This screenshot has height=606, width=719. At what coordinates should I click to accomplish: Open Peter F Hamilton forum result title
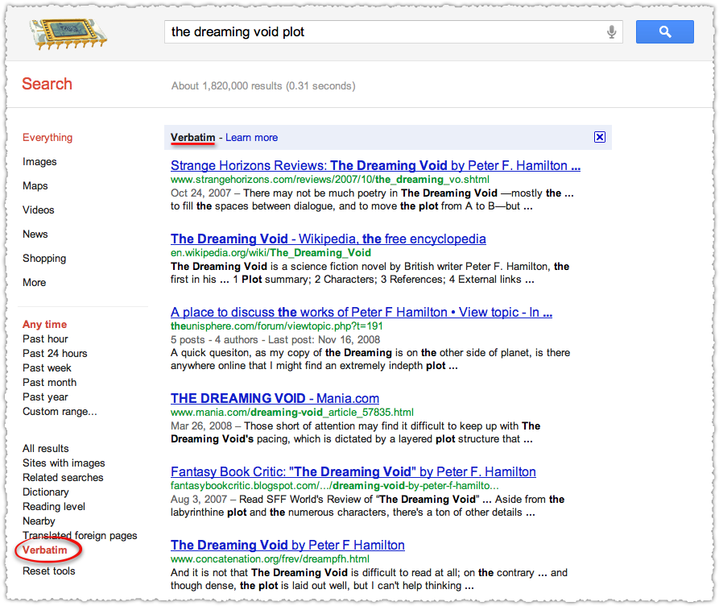tap(362, 312)
